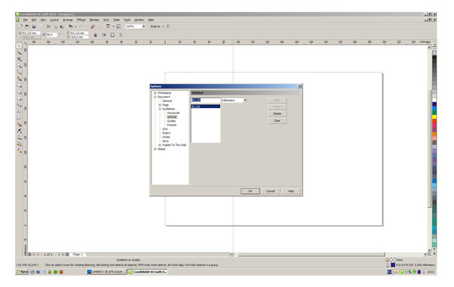This screenshot has width=454, height=287.
Task: Click the Page 1 tab at bottom
Action: point(78,255)
